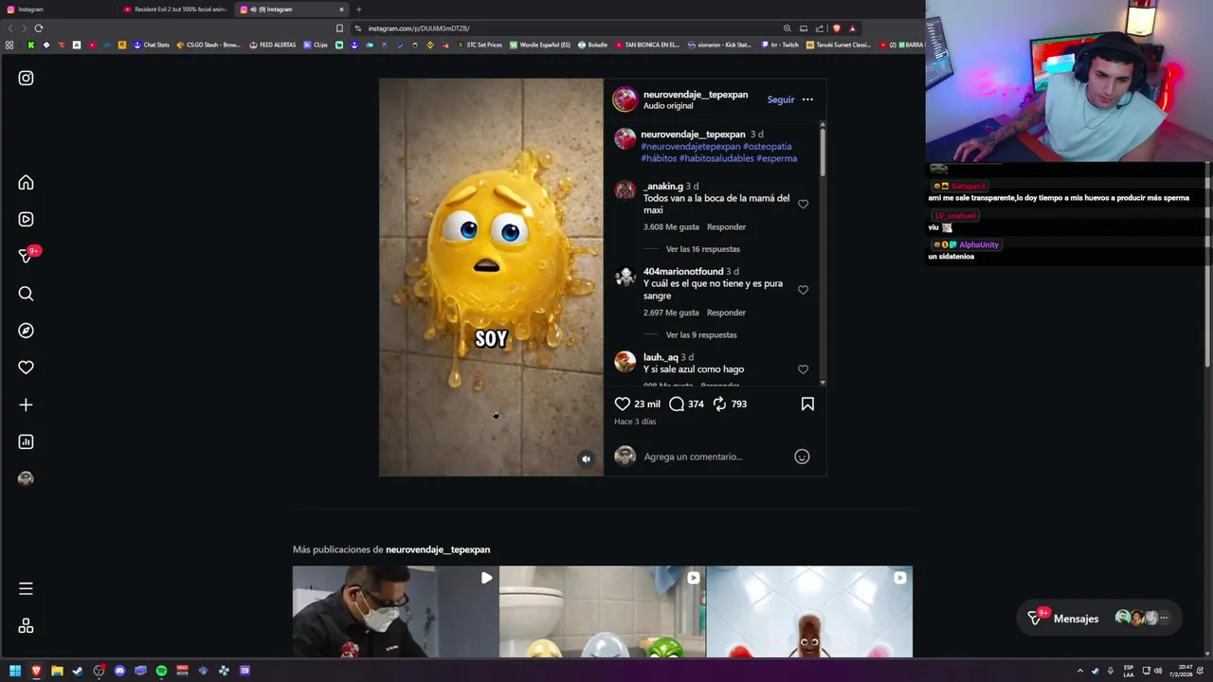Open the Windows Start button

click(x=15, y=671)
